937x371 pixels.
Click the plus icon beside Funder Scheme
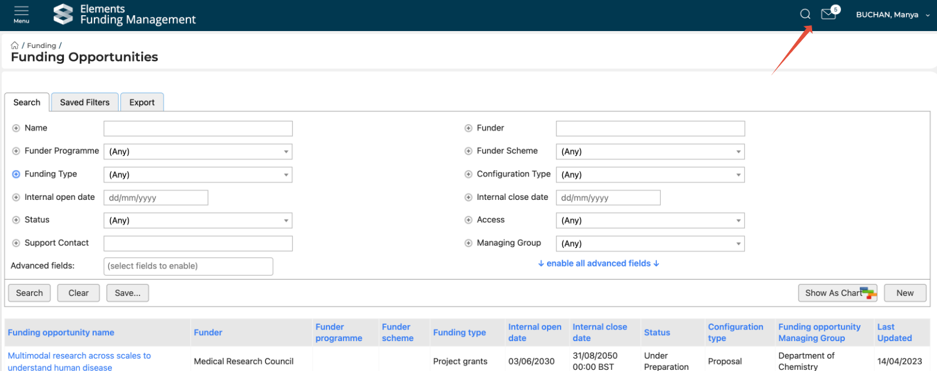pos(468,151)
